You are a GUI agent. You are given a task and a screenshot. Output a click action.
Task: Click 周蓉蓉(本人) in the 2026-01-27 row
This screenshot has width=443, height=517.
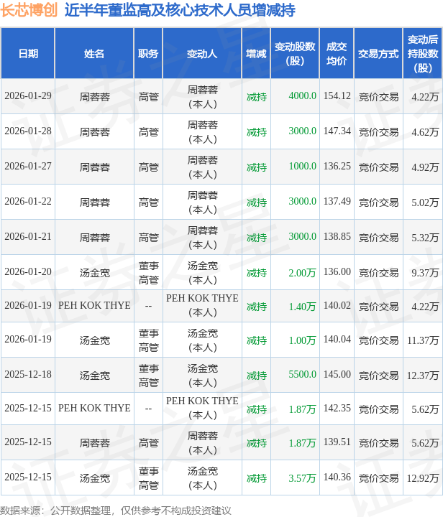[x=202, y=167]
